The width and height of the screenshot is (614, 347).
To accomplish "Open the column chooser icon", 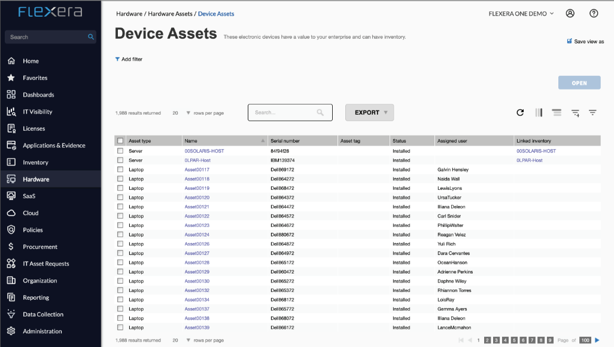I will pos(539,112).
